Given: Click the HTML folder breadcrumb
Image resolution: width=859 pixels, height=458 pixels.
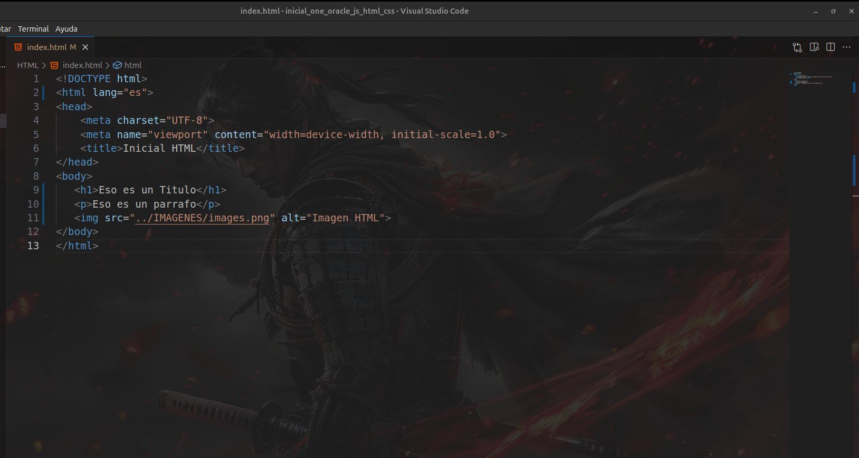Looking at the screenshot, I should (x=27, y=65).
